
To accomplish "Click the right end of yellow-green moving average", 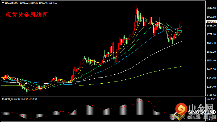I will click(x=182, y=66).
